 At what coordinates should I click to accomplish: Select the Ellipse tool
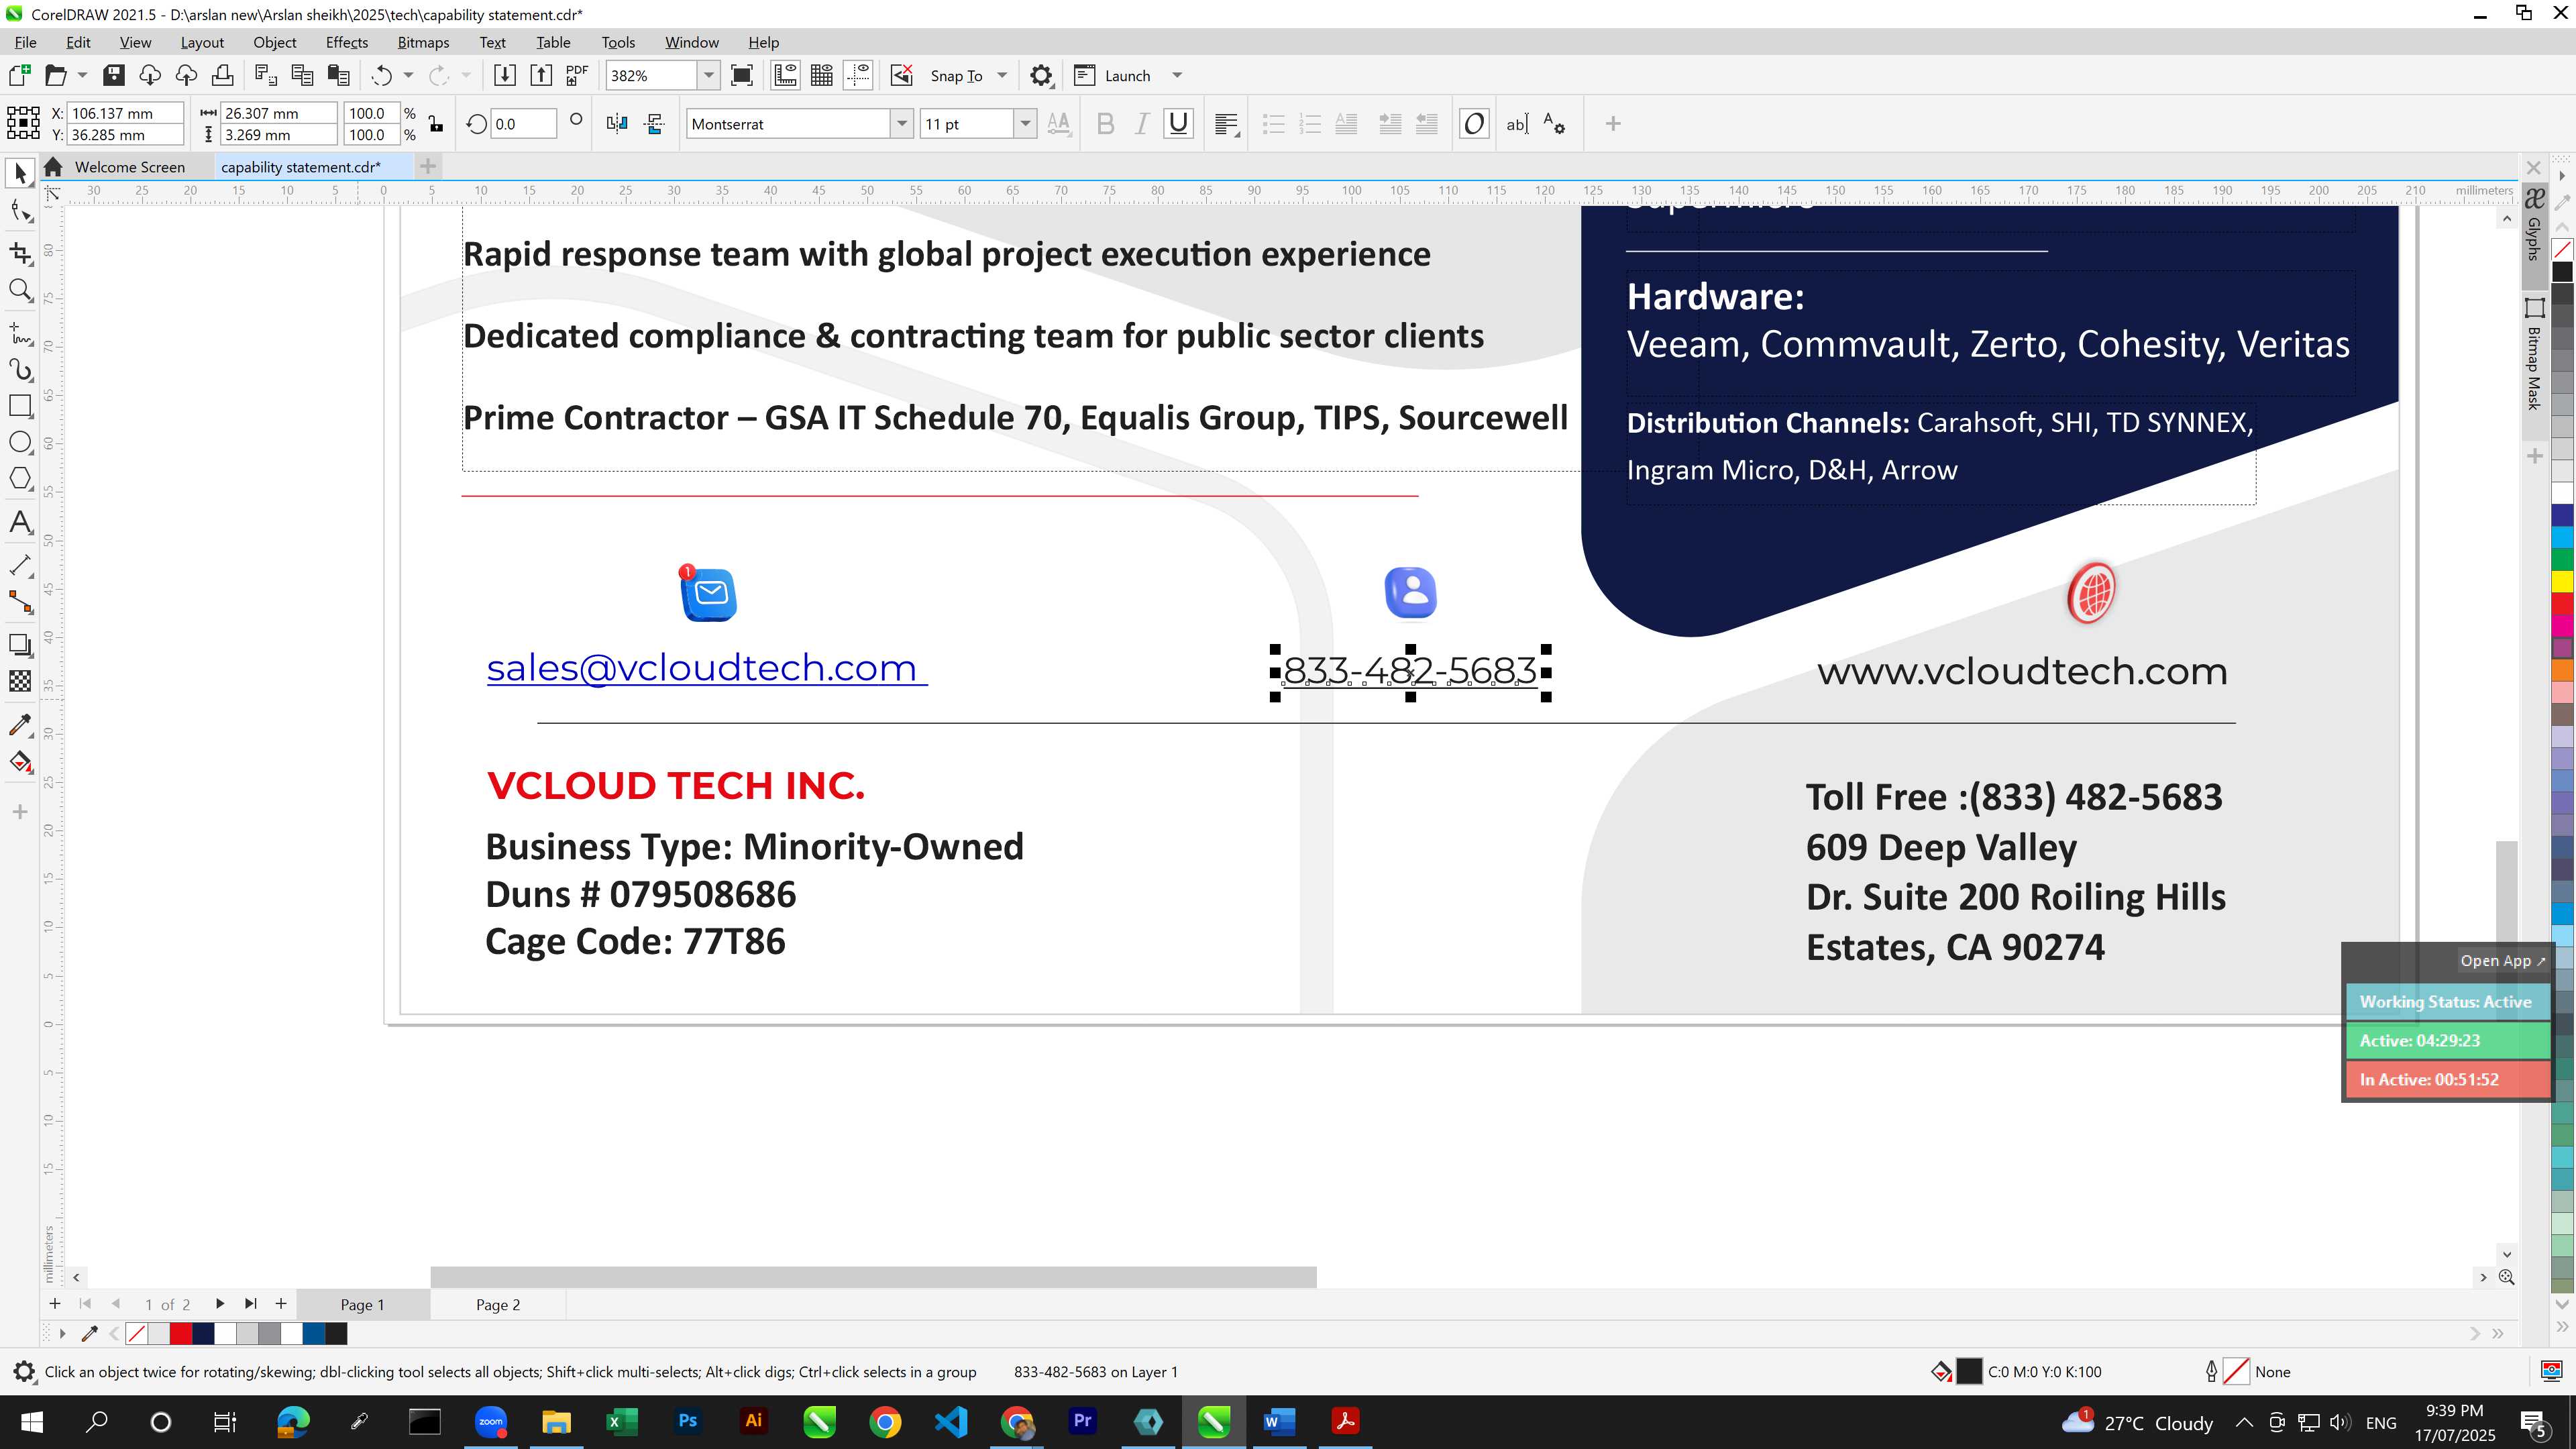[20, 442]
